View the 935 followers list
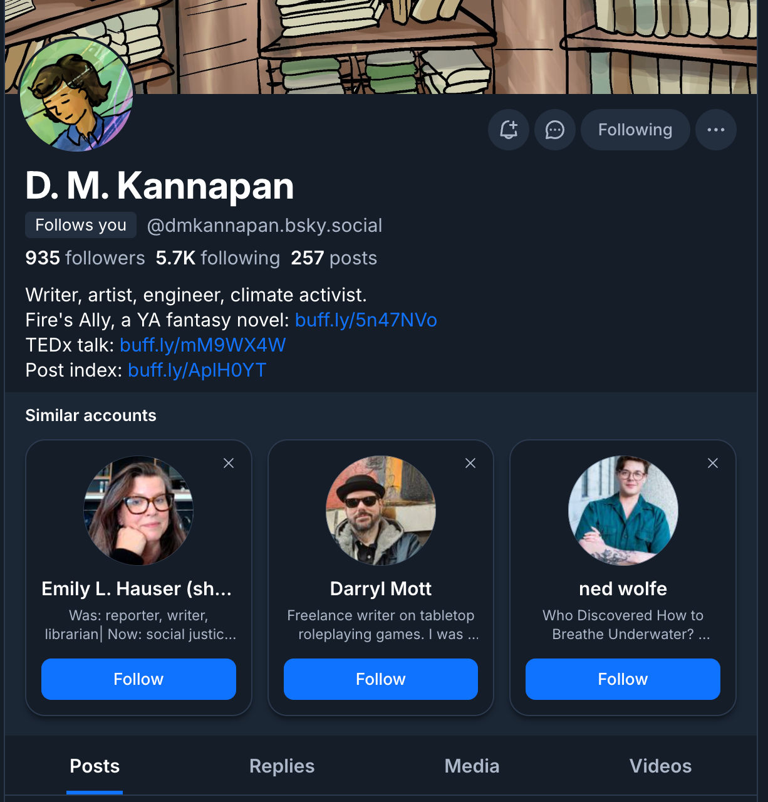 (85, 258)
